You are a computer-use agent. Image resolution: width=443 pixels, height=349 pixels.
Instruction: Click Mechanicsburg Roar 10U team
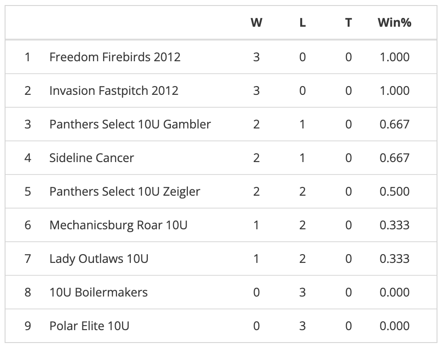(118, 225)
